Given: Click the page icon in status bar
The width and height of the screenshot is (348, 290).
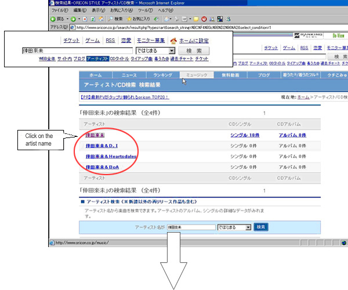Looking at the screenshot, I should click(x=52, y=243).
